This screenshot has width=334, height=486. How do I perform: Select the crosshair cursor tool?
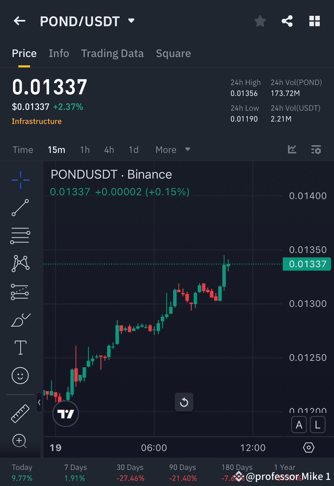(20, 180)
